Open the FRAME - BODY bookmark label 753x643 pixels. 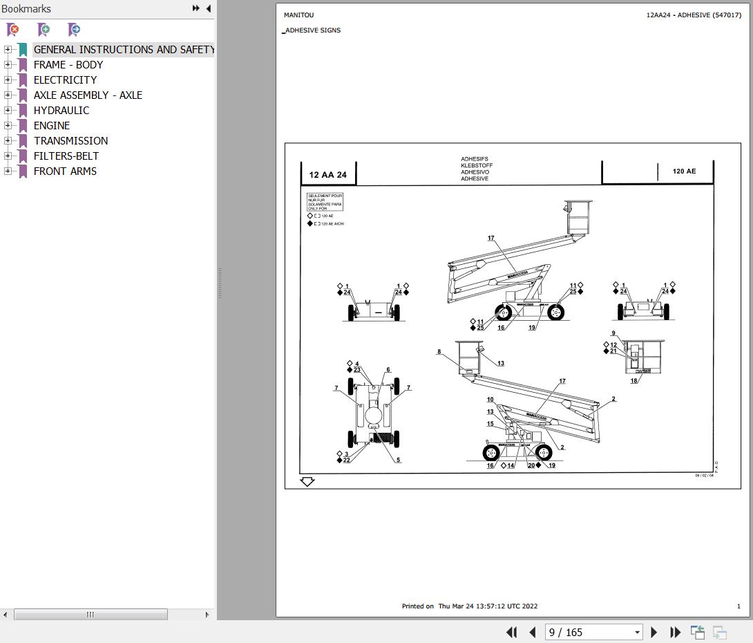coord(68,65)
